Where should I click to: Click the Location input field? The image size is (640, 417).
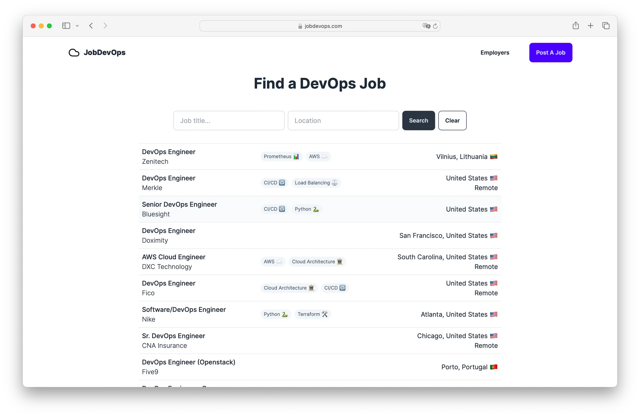click(x=343, y=121)
